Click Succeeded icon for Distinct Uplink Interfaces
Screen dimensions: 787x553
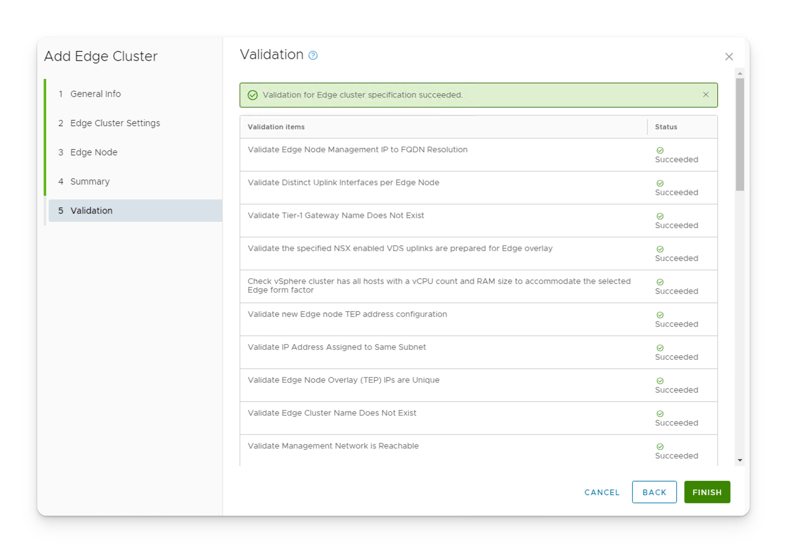pos(659,182)
